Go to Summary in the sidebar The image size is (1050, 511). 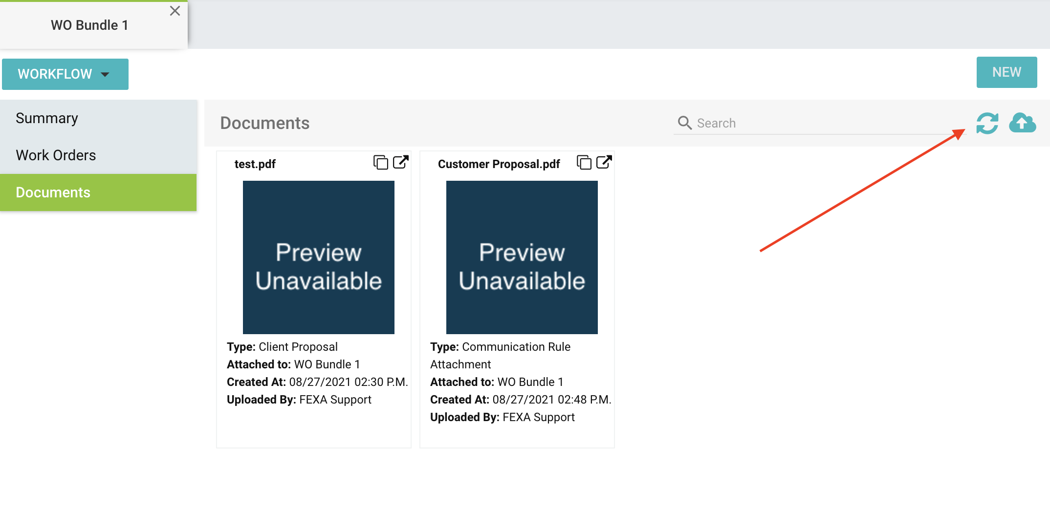pyautogui.click(x=47, y=118)
